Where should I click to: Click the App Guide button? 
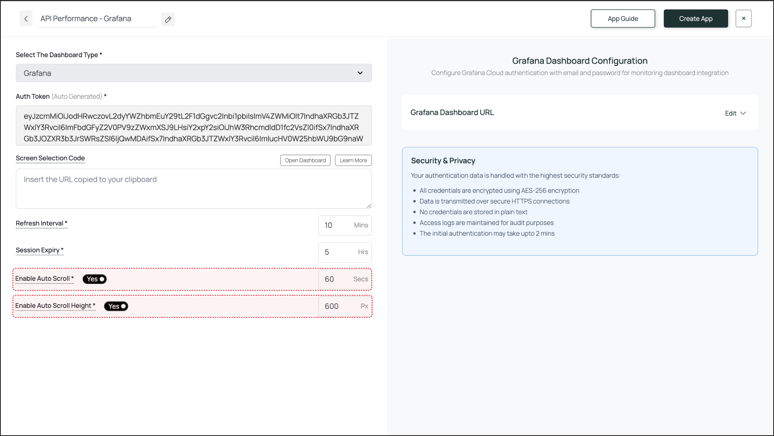[x=623, y=19]
